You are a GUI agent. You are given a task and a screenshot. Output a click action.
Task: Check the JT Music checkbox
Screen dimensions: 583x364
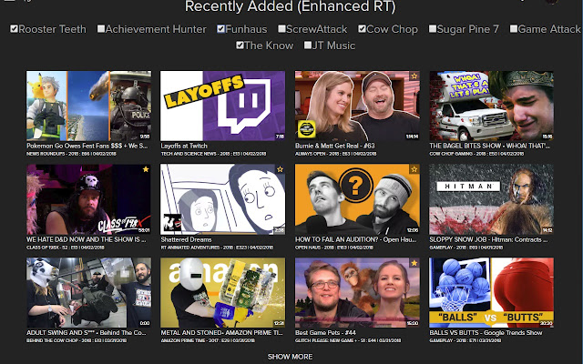[308, 45]
